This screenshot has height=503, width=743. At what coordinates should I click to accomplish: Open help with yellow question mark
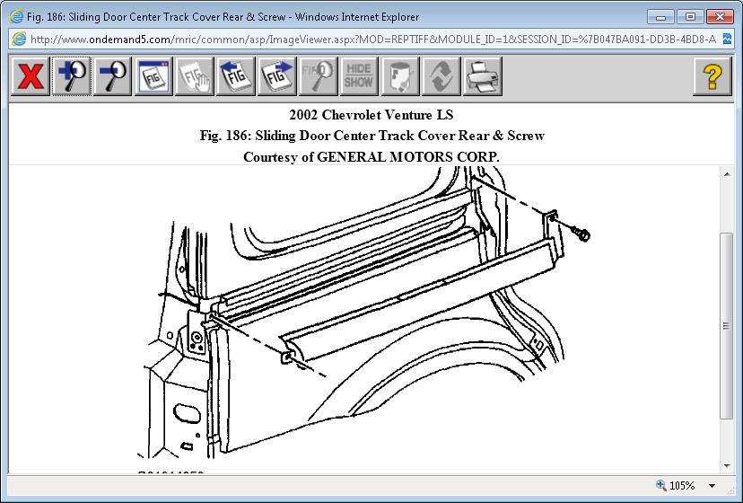[x=712, y=76]
